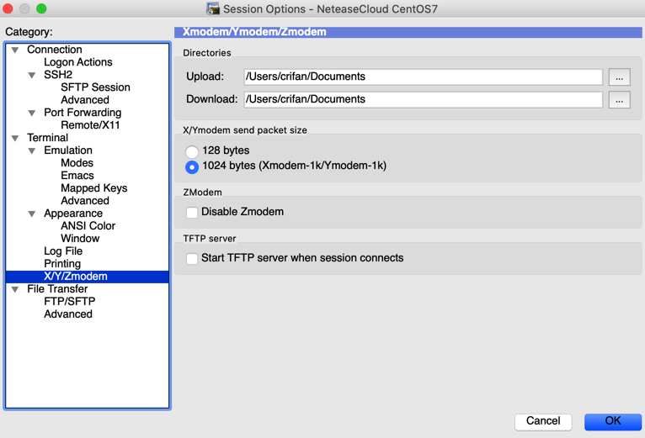Viewport: 645px width, 438px height.
Task: Browse for the Upload directory
Action: [x=619, y=77]
